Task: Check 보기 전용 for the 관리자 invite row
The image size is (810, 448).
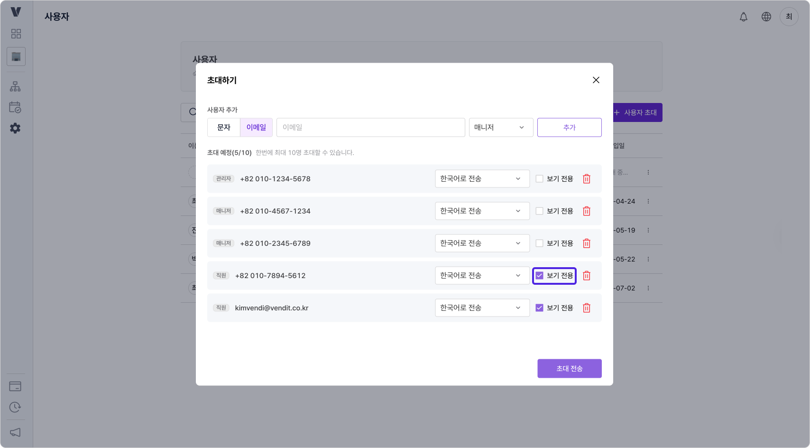Action: (x=539, y=178)
